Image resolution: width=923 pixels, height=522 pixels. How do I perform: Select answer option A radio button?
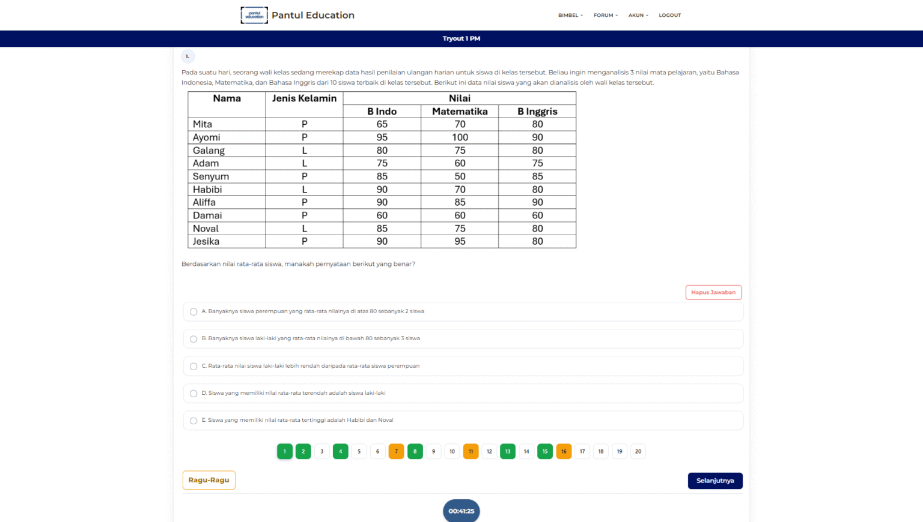(x=193, y=311)
